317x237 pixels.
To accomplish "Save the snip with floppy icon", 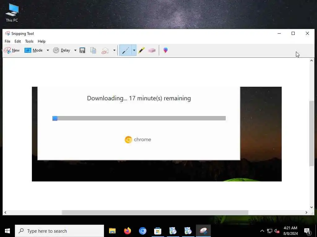I will tap(82, 50).
